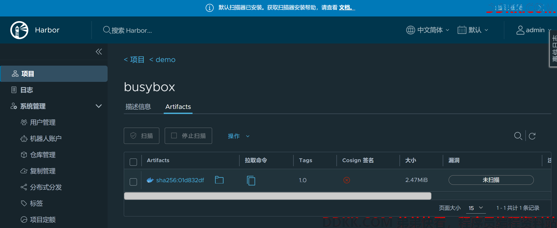Click the globe language icon
This screenshot has height=228, width=557.
411,30
